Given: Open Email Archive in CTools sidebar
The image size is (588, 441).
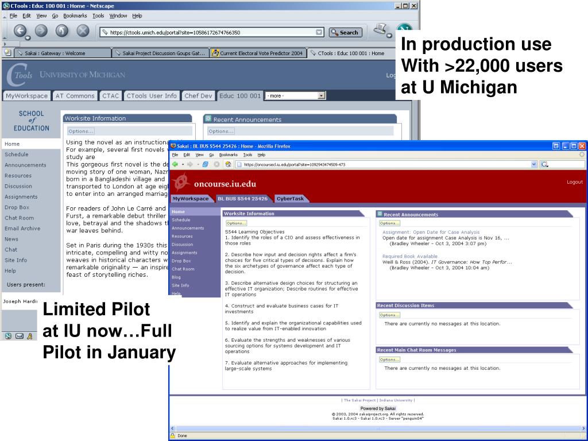Looking at the screenshot, I should tap(22, 229).
